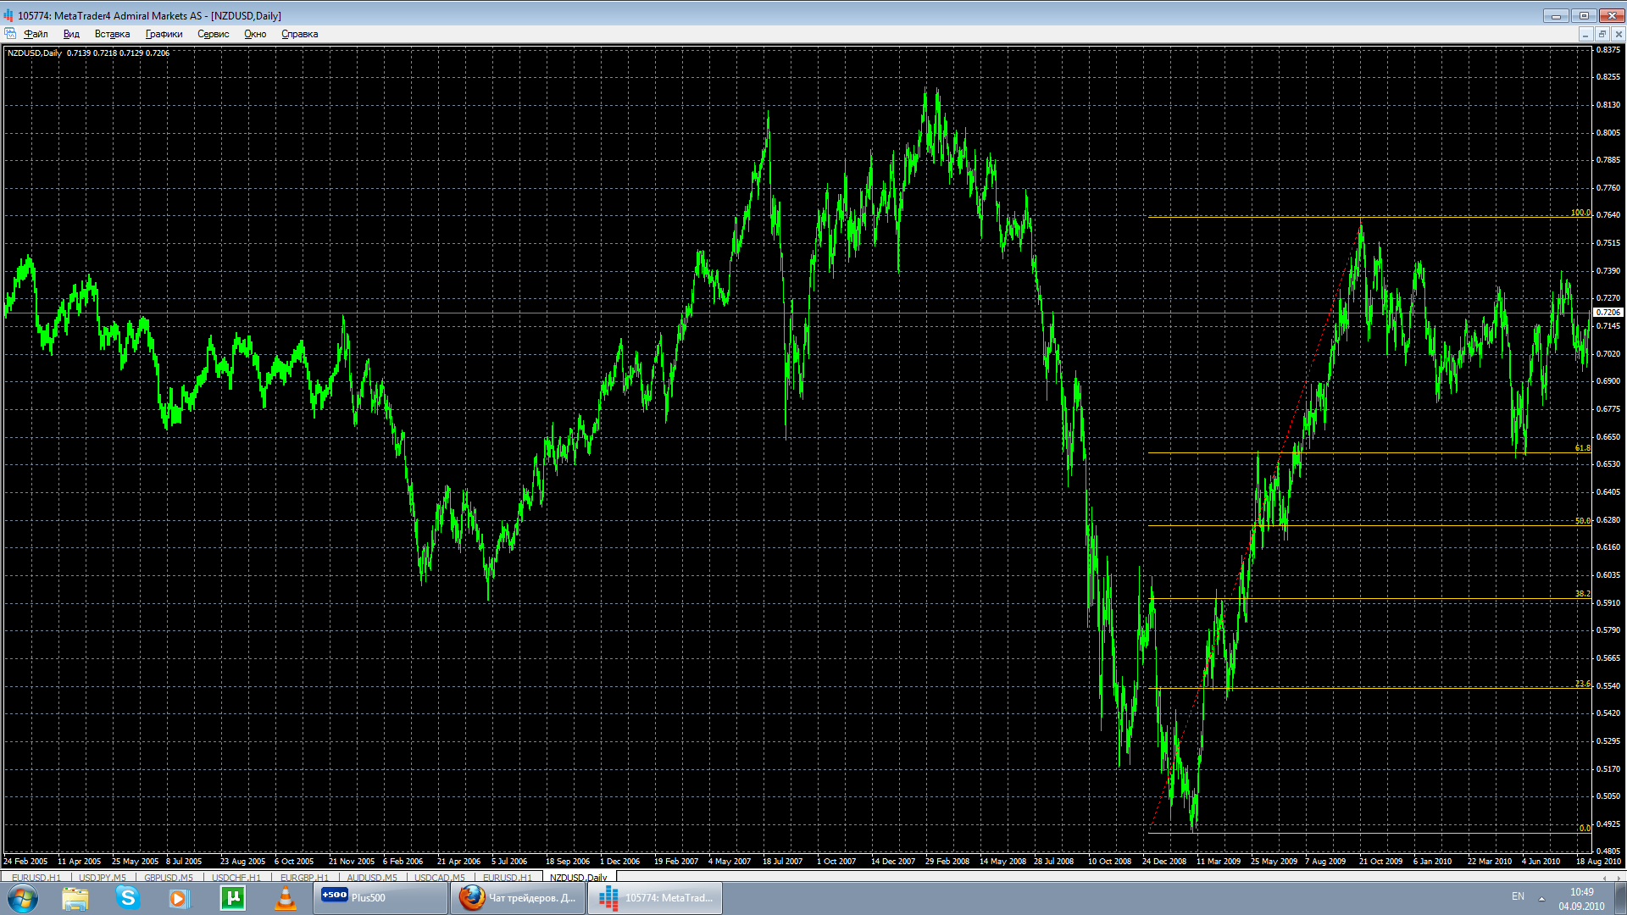Image resolution: width=1627 pixels, height=915 pixels.
Task: Switch to the USDJPY,M5 chart tab
Action: (103, 877)
